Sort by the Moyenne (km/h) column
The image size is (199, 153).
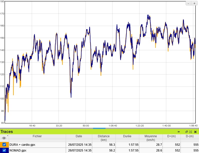pos(151,138)
